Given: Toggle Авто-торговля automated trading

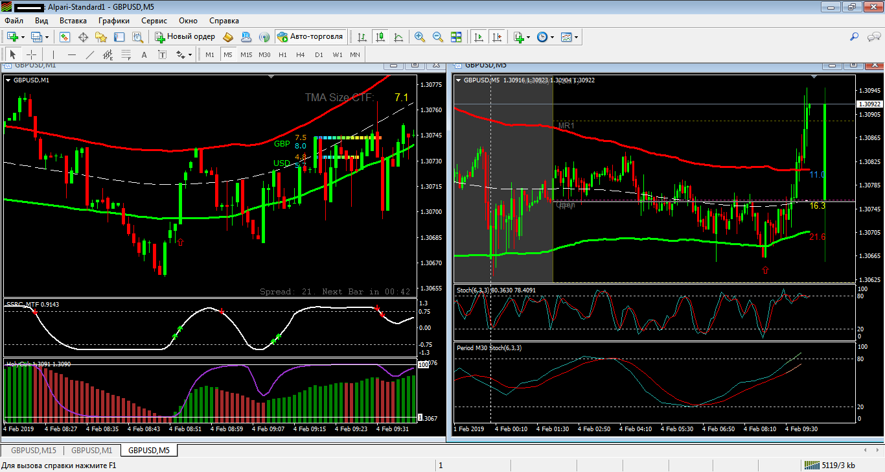Looking at the screenshot, I should 310,37.
